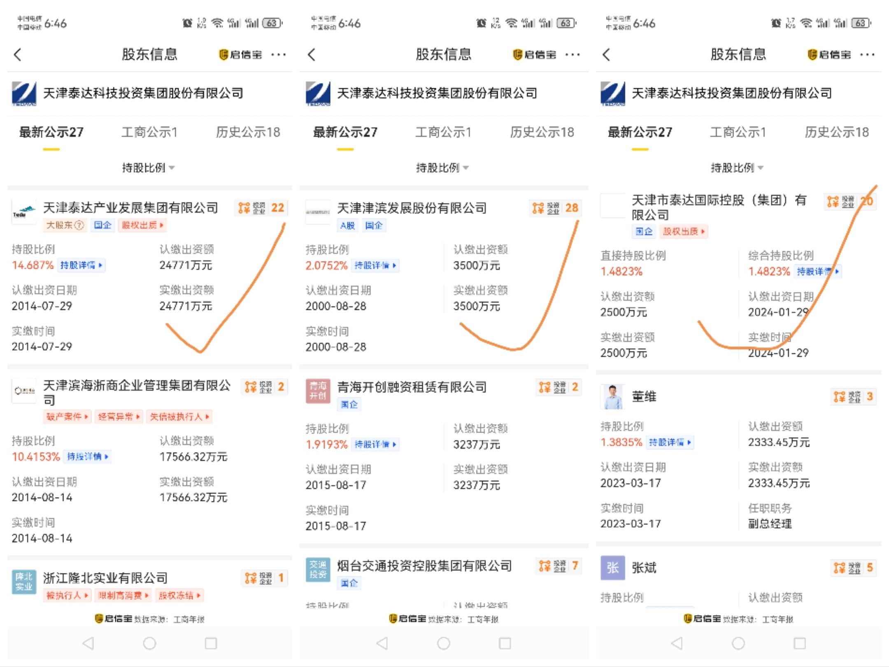Open the three-dot more menu in the middle screenshot
The image size is (889, 667).
coord(572,55)
